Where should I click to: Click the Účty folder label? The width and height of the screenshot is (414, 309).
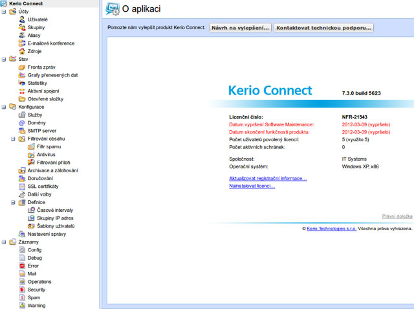23,12
